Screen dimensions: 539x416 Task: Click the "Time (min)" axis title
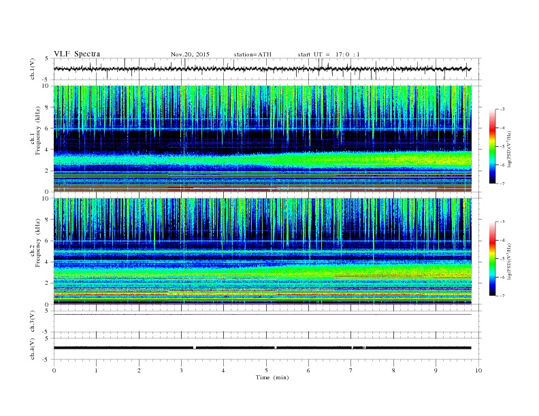tap(272, 377)
